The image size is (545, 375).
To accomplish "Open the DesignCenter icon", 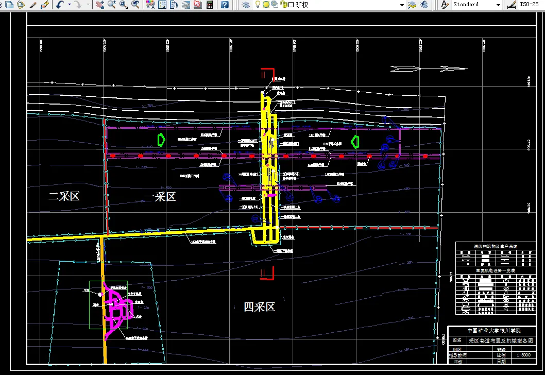I will tap(162, 5).
